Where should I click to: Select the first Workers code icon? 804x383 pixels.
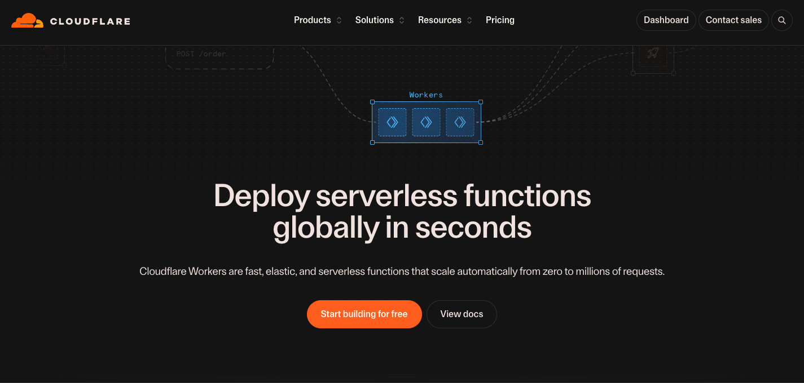pos(392,122)
